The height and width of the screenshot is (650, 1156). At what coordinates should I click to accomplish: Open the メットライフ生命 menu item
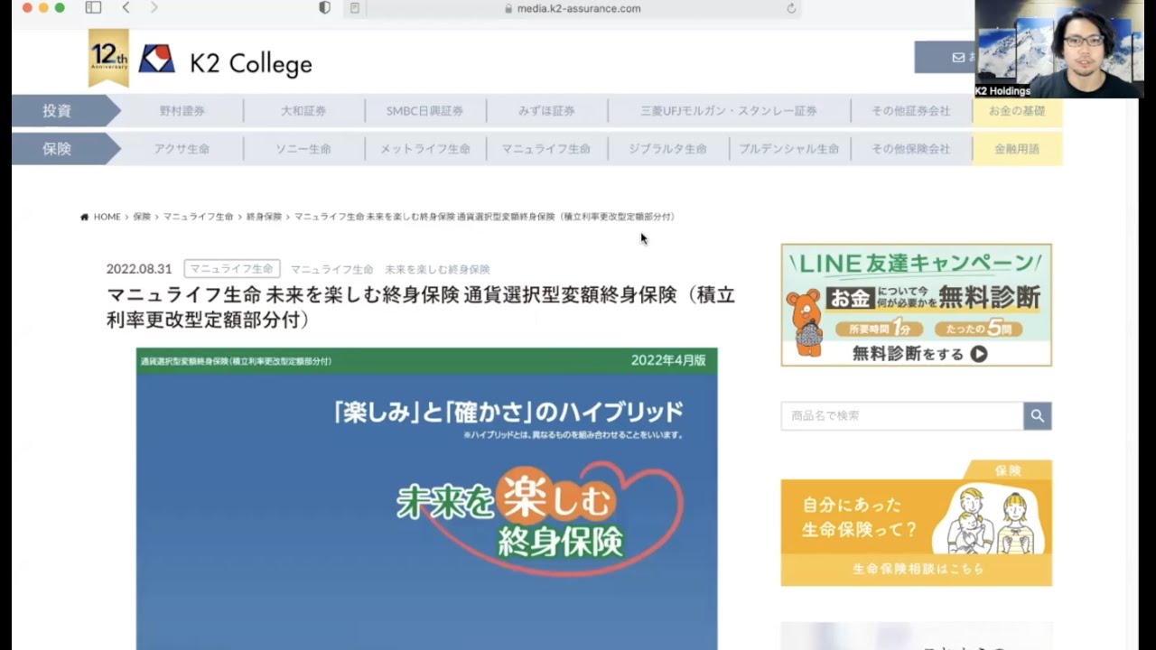coord(425,149)
